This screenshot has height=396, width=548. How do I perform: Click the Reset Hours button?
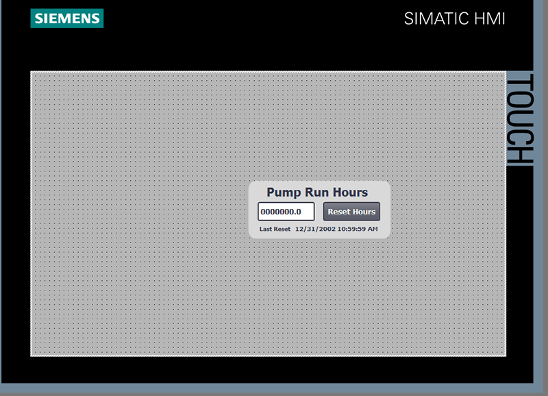[351, 212]
